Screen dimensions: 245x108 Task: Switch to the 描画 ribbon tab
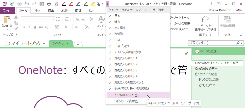point(51,11)
